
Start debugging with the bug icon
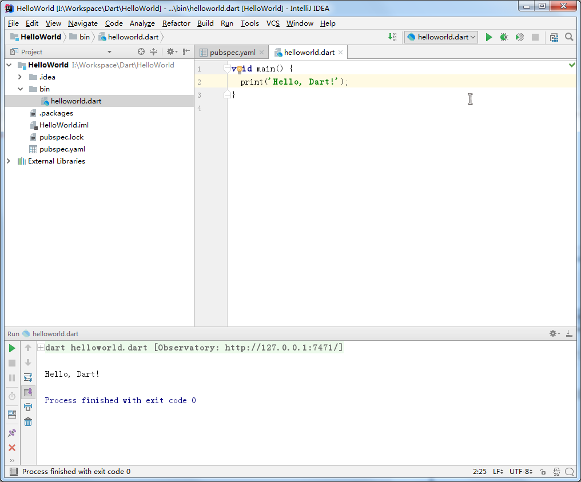point(504,37)
